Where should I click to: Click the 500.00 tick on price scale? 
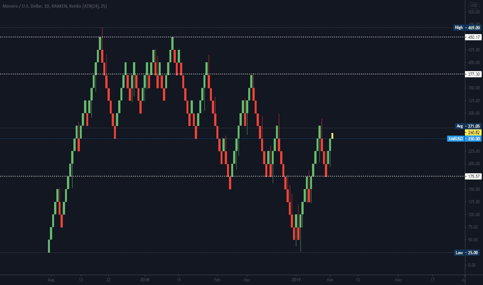point(474,12)
